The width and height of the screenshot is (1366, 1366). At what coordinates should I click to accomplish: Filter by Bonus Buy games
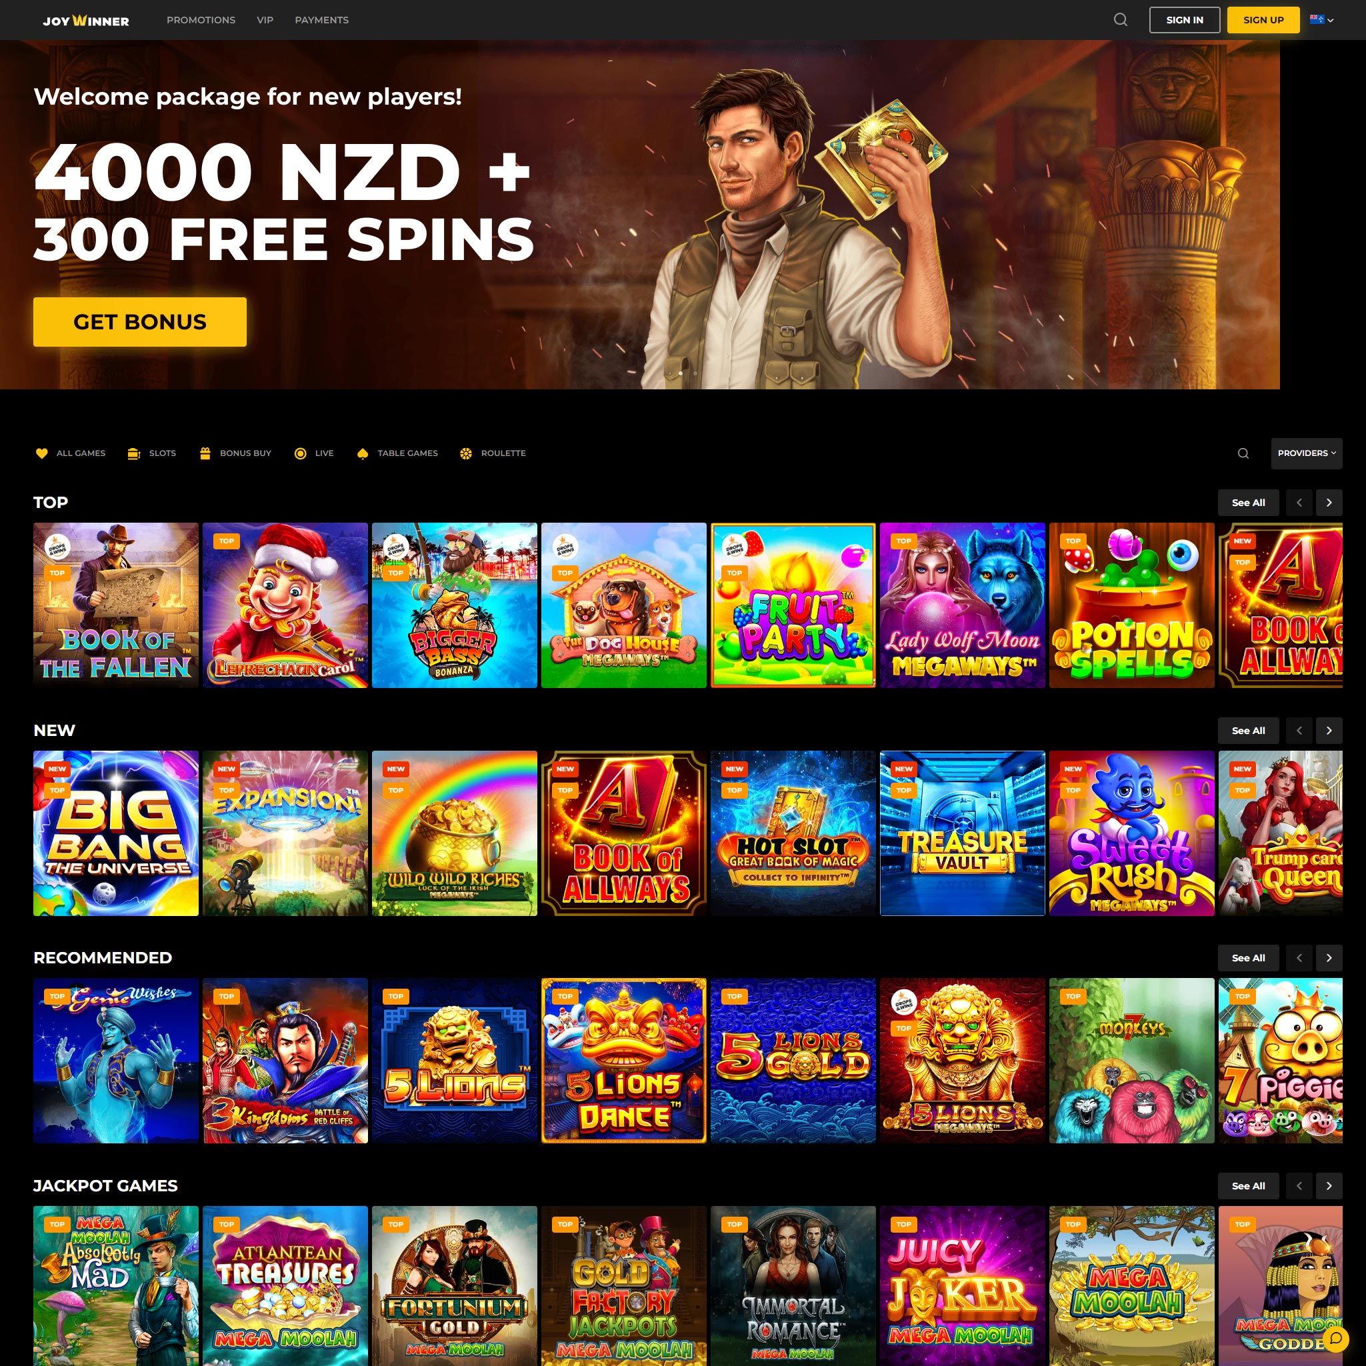[235, 453]
